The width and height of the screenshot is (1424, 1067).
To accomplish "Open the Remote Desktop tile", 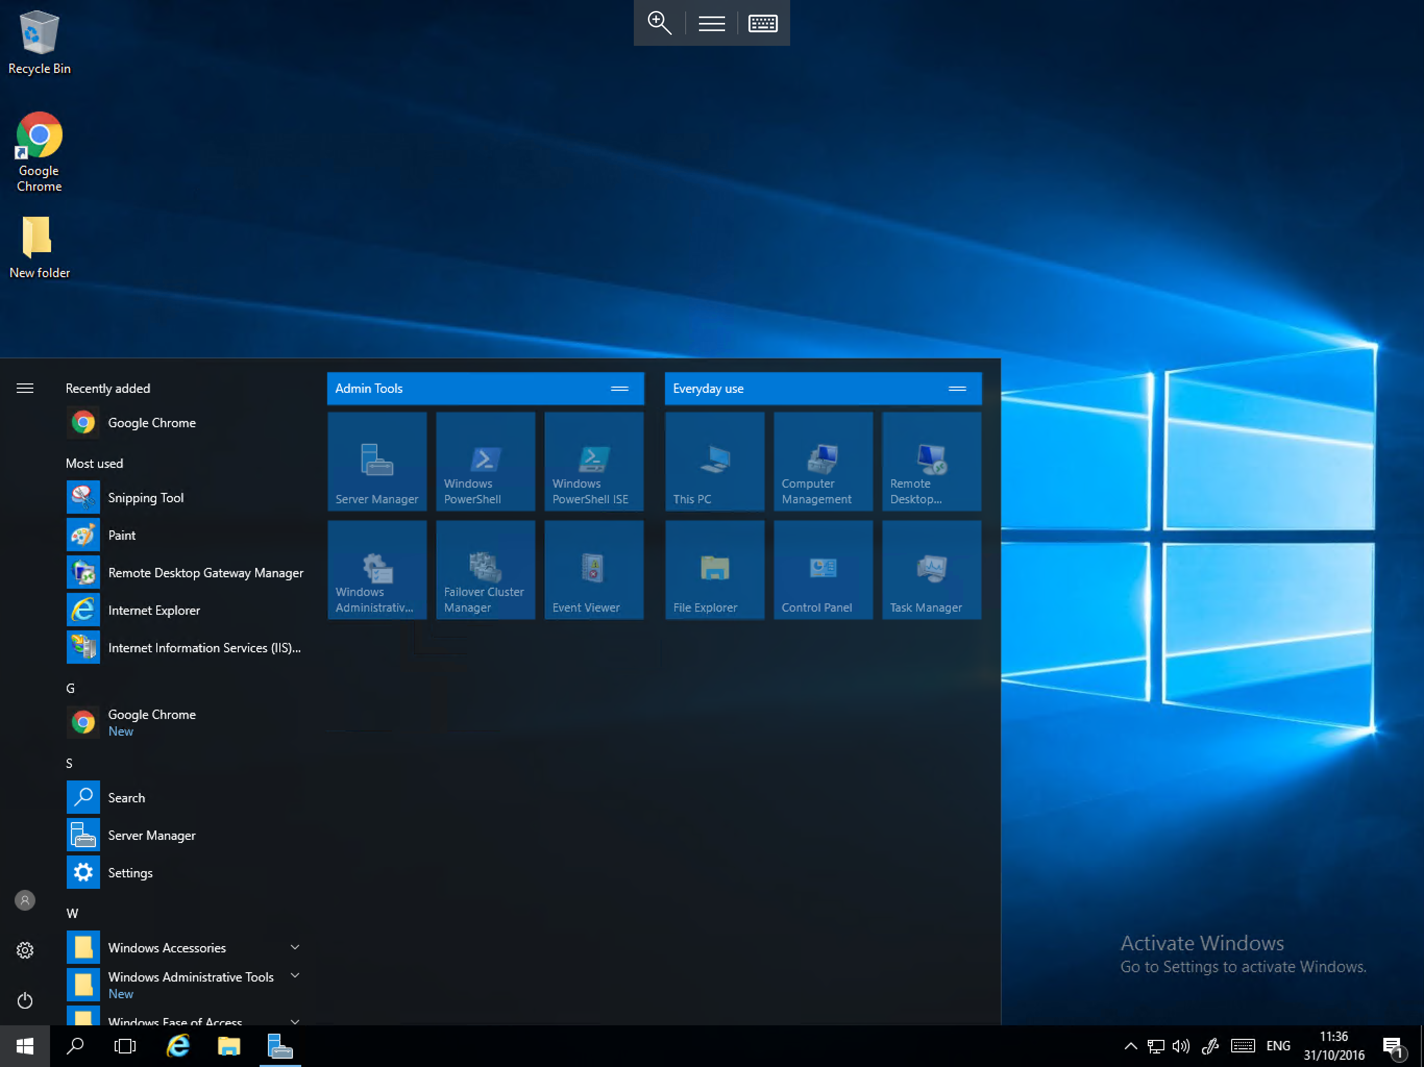I will (931, 462).
